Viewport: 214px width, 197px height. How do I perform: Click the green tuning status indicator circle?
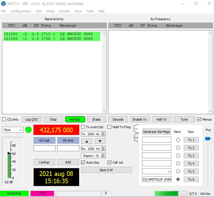pos(28,130)
